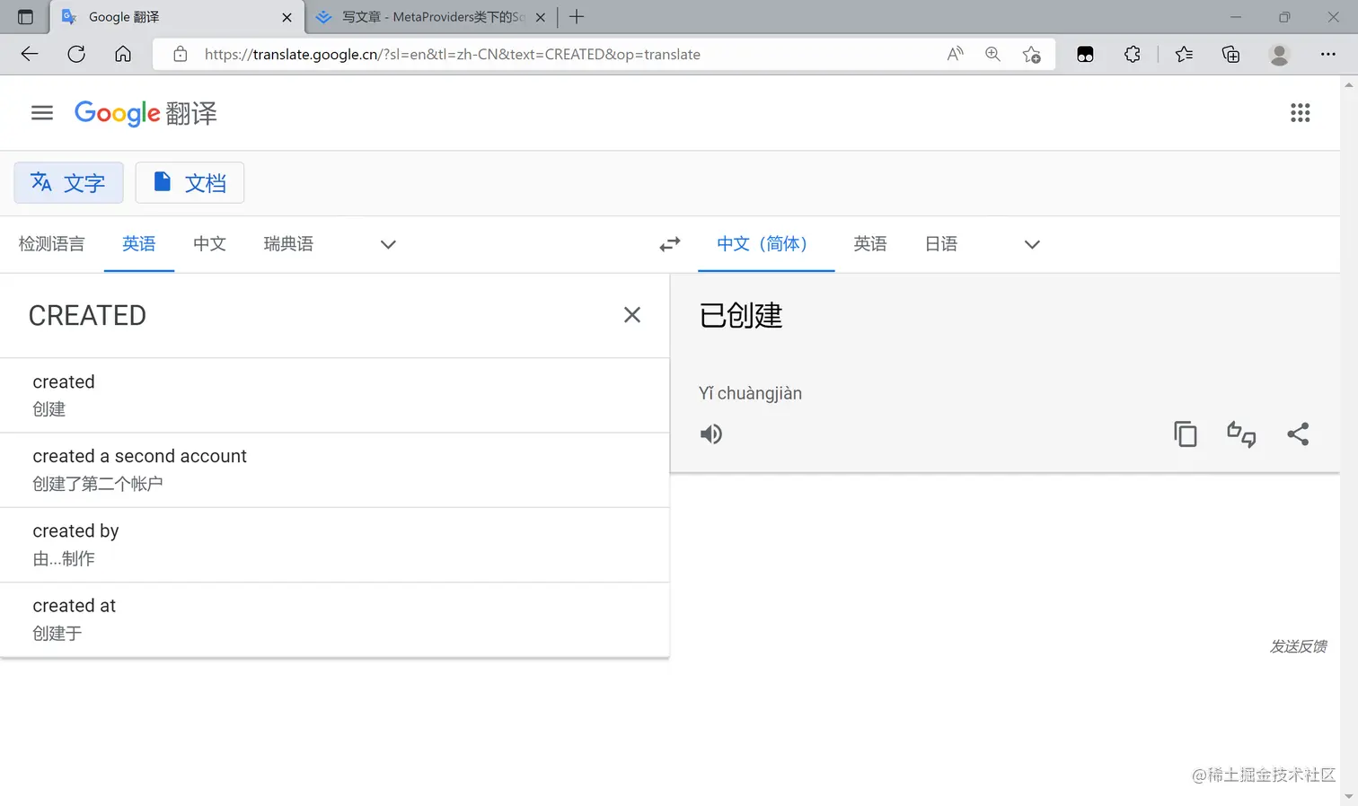Screen dimensions: 1358x806
Task: Rate this translation
Action: point(1241,434)
